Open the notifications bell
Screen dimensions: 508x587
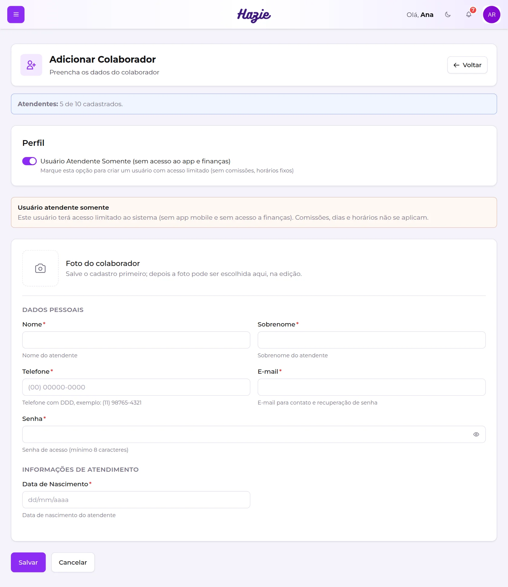point(469,15)
